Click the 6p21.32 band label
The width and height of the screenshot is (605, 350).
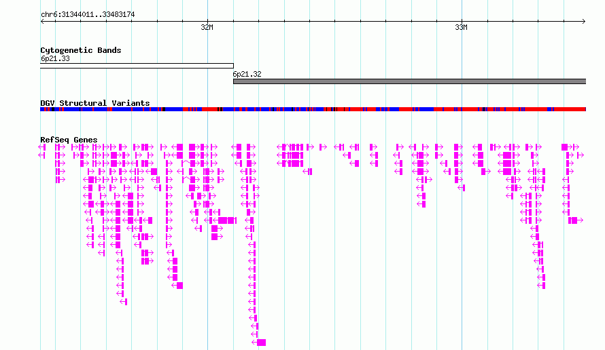[x=247, y=74]
